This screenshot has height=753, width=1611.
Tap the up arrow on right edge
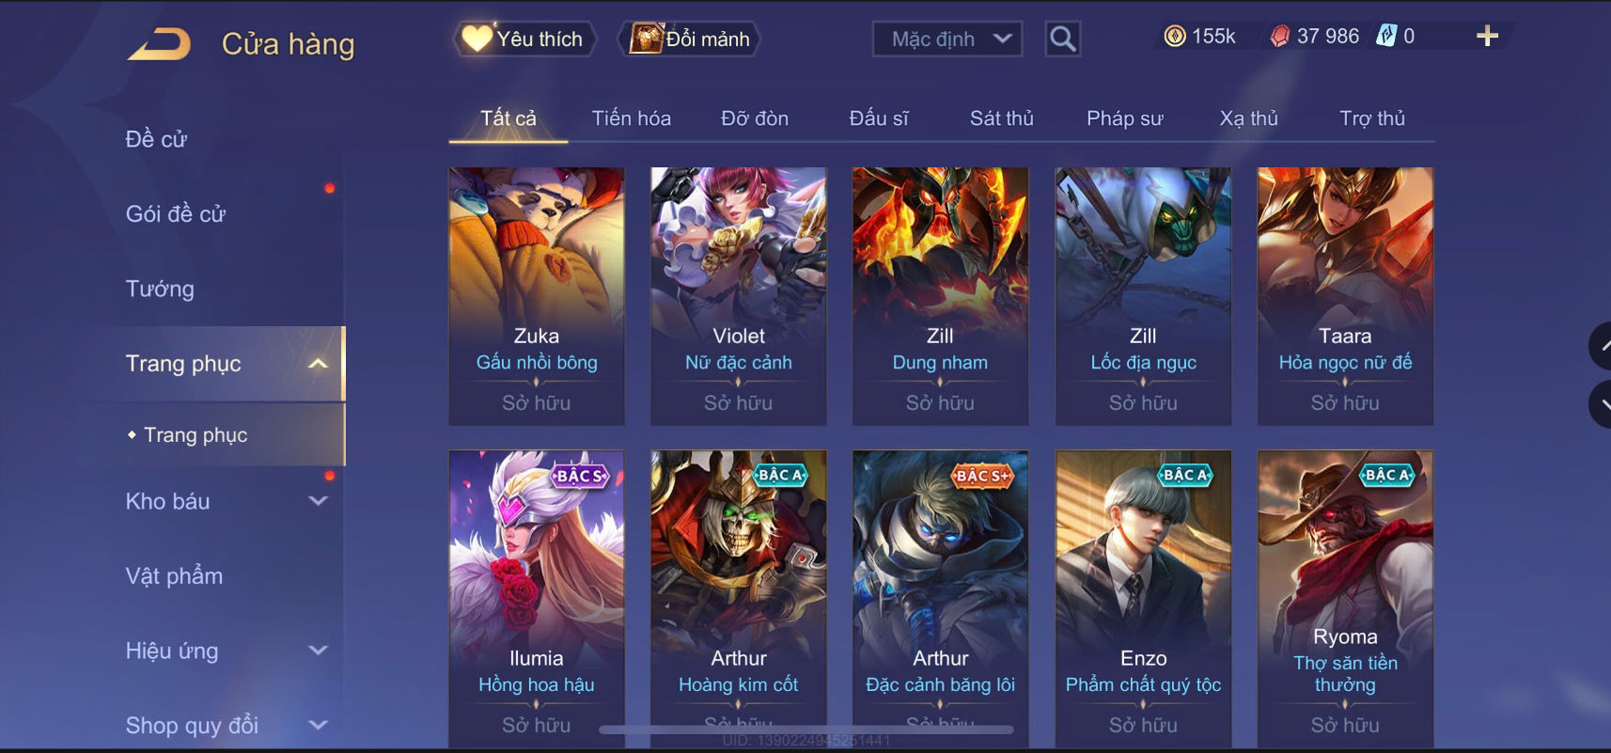click(1601, 346)
